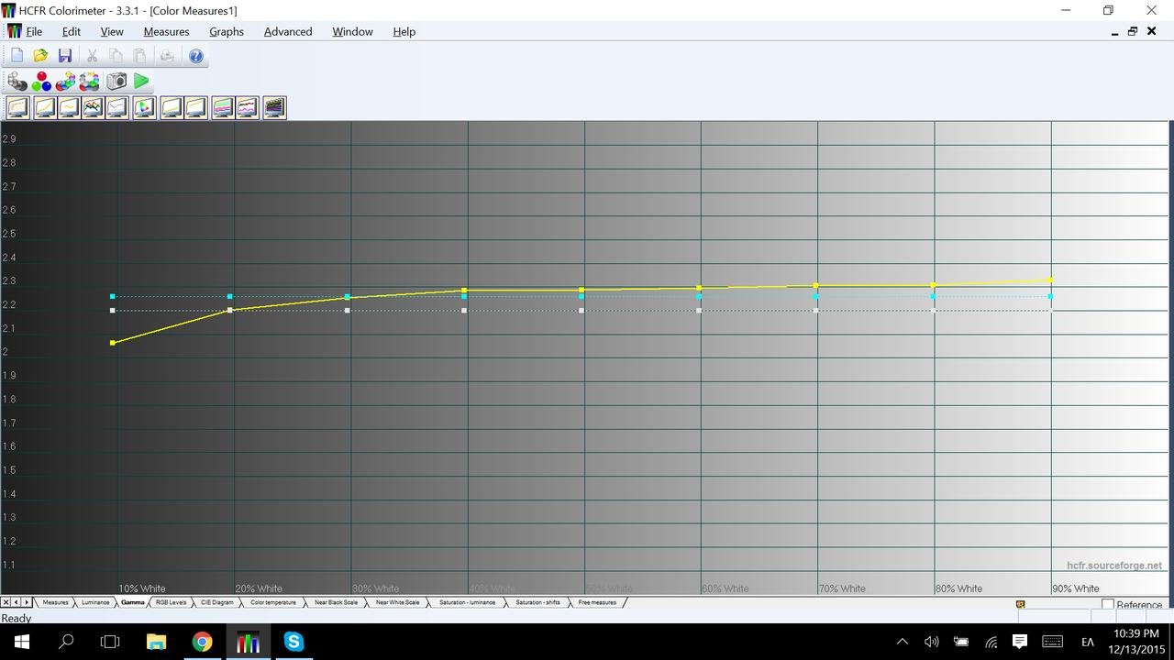Open Skype from the taskbar

(293, 642)
